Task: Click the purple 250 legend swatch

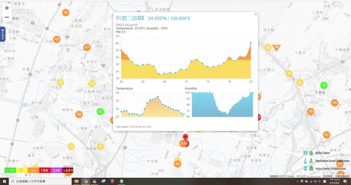Action: pyautogui.click(x=56, y=170)
